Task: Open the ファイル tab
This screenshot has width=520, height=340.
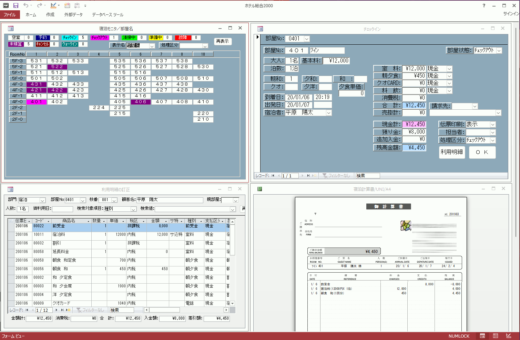Action: [10, 15]
